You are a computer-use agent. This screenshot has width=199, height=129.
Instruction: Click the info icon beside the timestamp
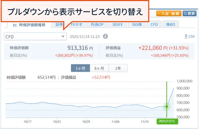click(x=105, y=36)
